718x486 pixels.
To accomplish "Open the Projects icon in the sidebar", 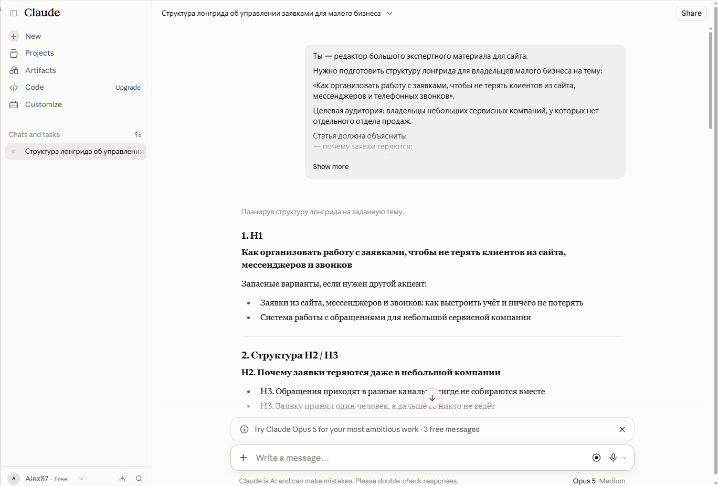I will click(14, 53).
